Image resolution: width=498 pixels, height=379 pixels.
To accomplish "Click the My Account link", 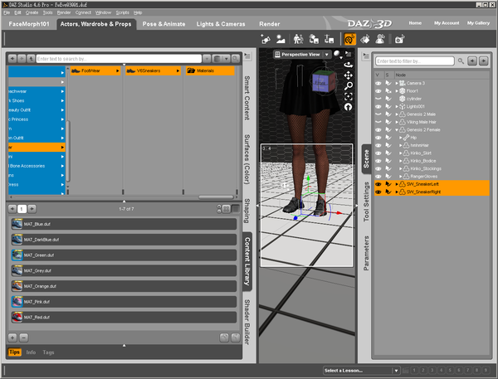I will coord(447,23).
